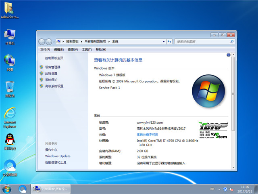Select the 控制面板 taskbar window button
Image resolution: width=258 pixels, height=194 pixels.
(x=51, y=189)
